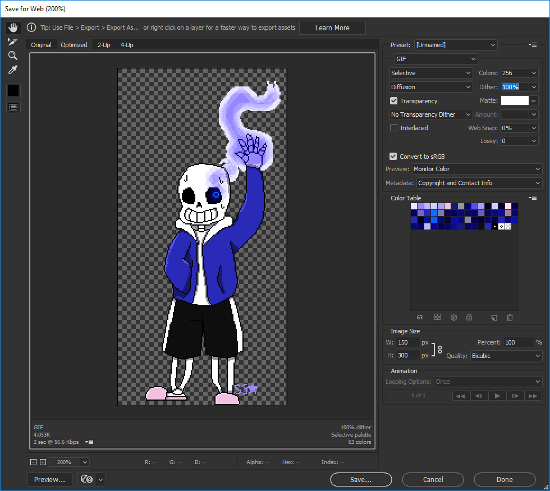Play the animation

pyautogui.click(x=497, y=396)
